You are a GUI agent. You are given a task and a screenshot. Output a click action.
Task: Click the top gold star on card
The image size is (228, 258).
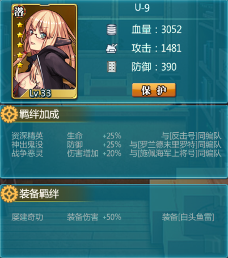pos(20,24)
